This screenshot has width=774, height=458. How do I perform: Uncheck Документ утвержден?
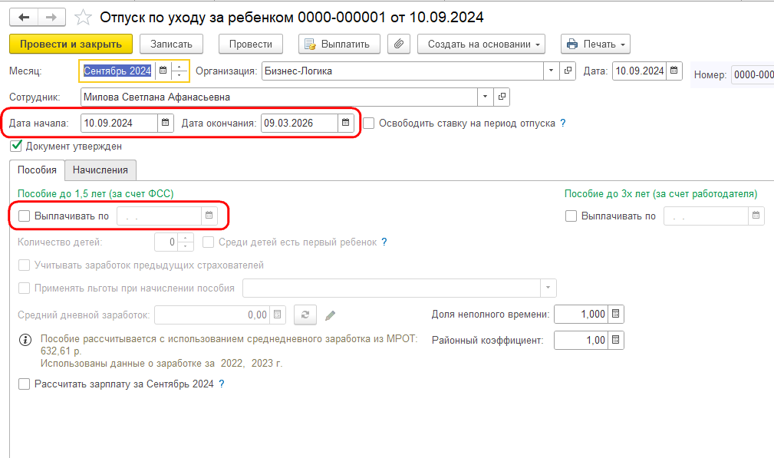coord(16,146)
